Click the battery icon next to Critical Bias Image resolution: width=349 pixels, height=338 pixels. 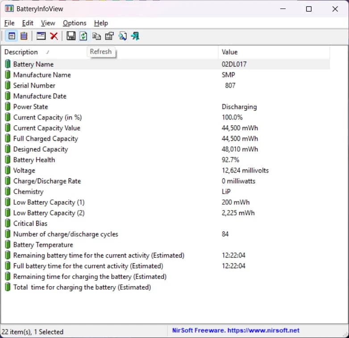click(x=8, y=223)
